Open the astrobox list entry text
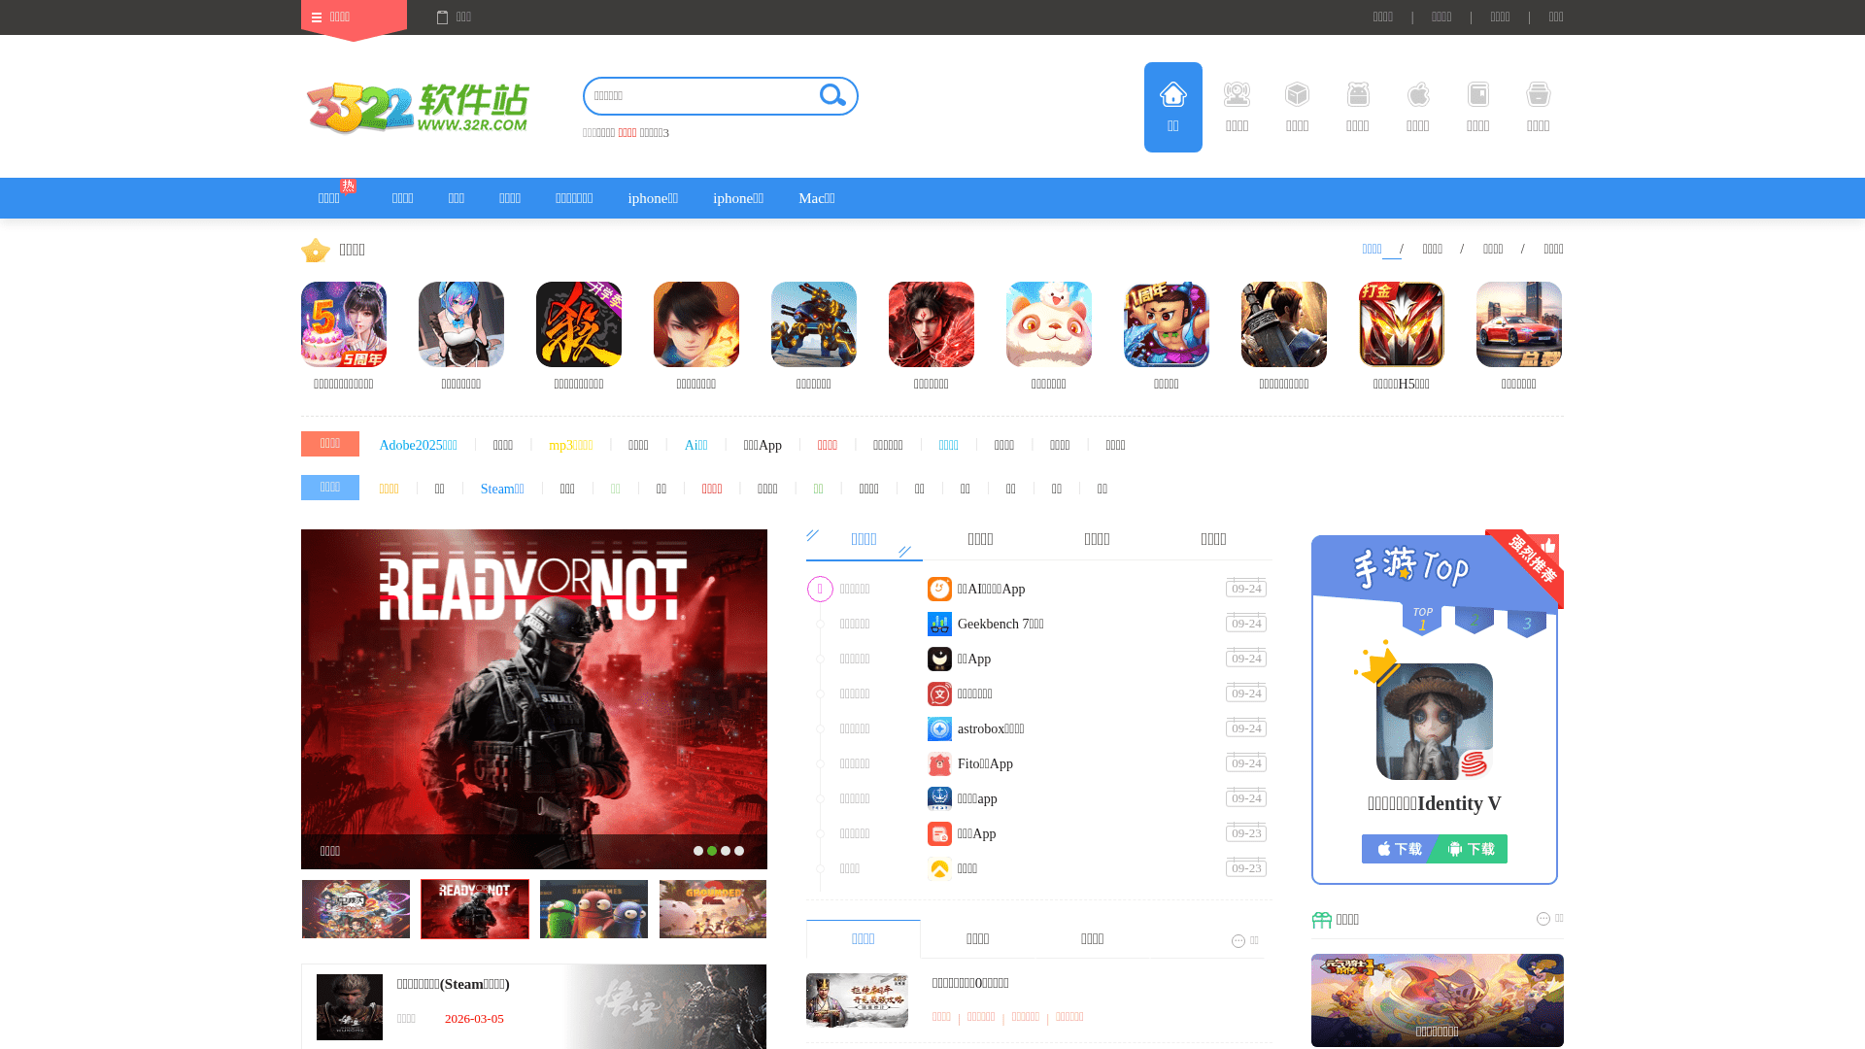The width and height of the screenshot is (1865, 1049). tap(991, 728)
